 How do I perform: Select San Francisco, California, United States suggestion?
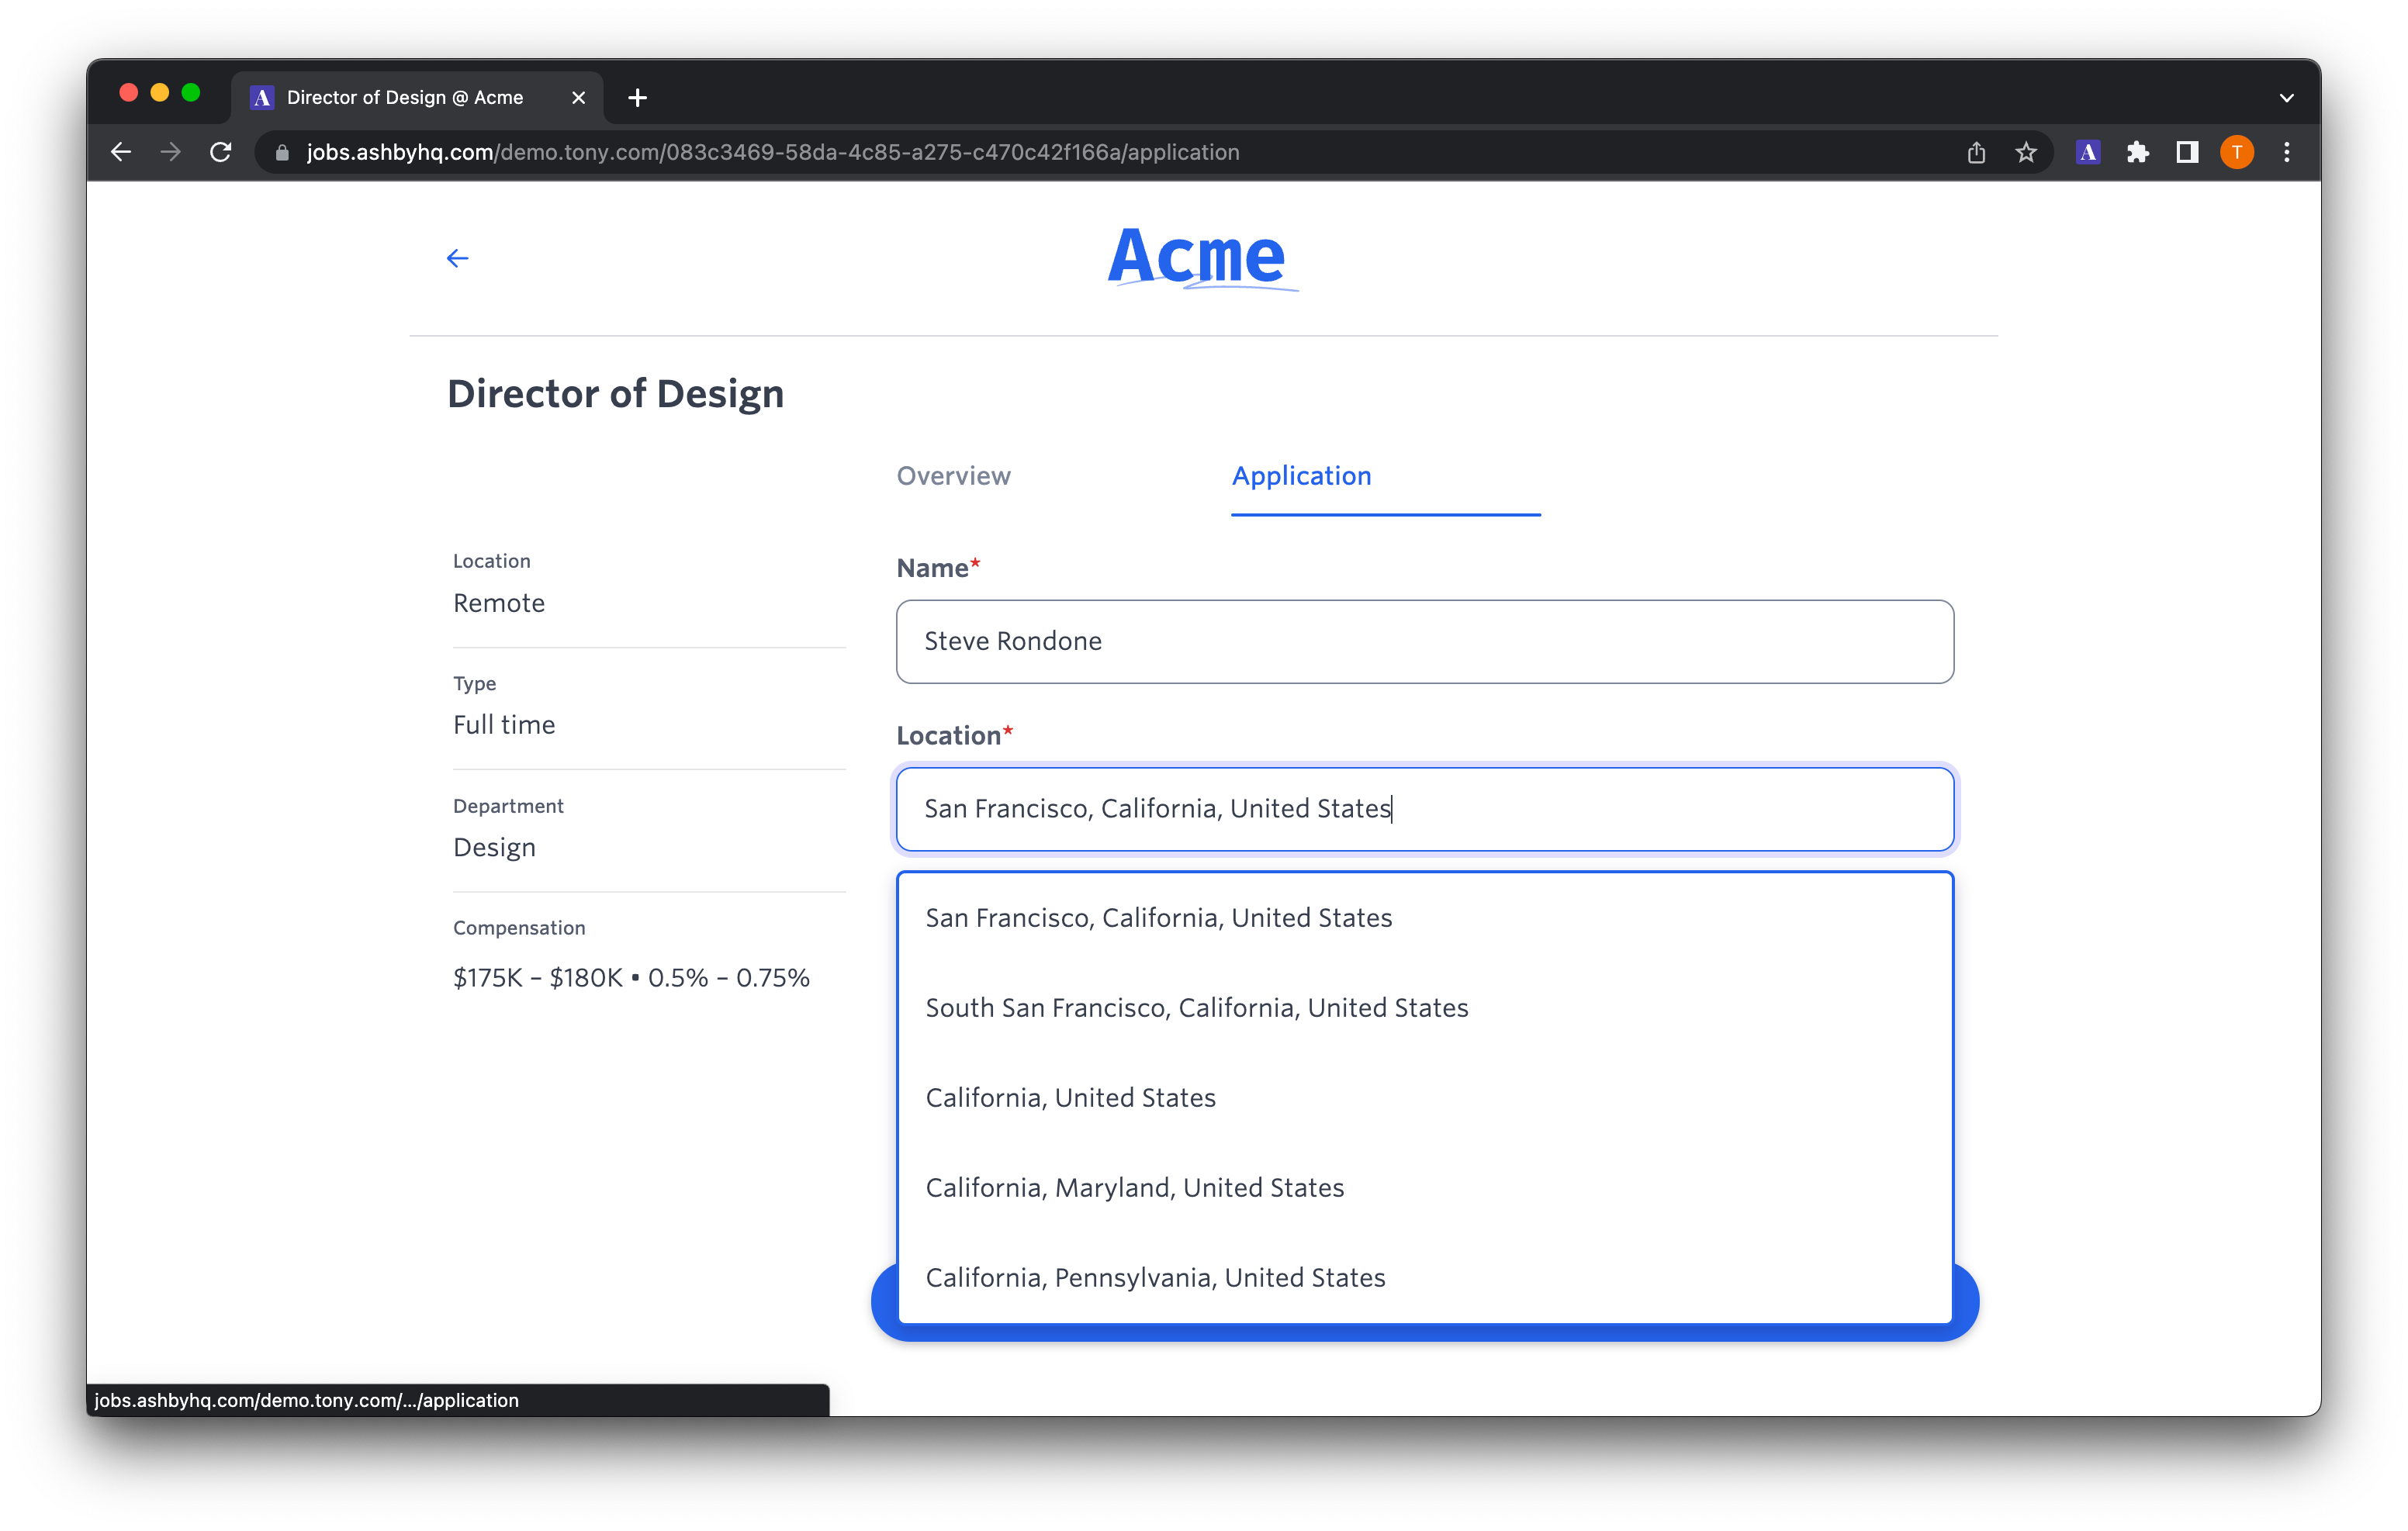[1158, 918]
